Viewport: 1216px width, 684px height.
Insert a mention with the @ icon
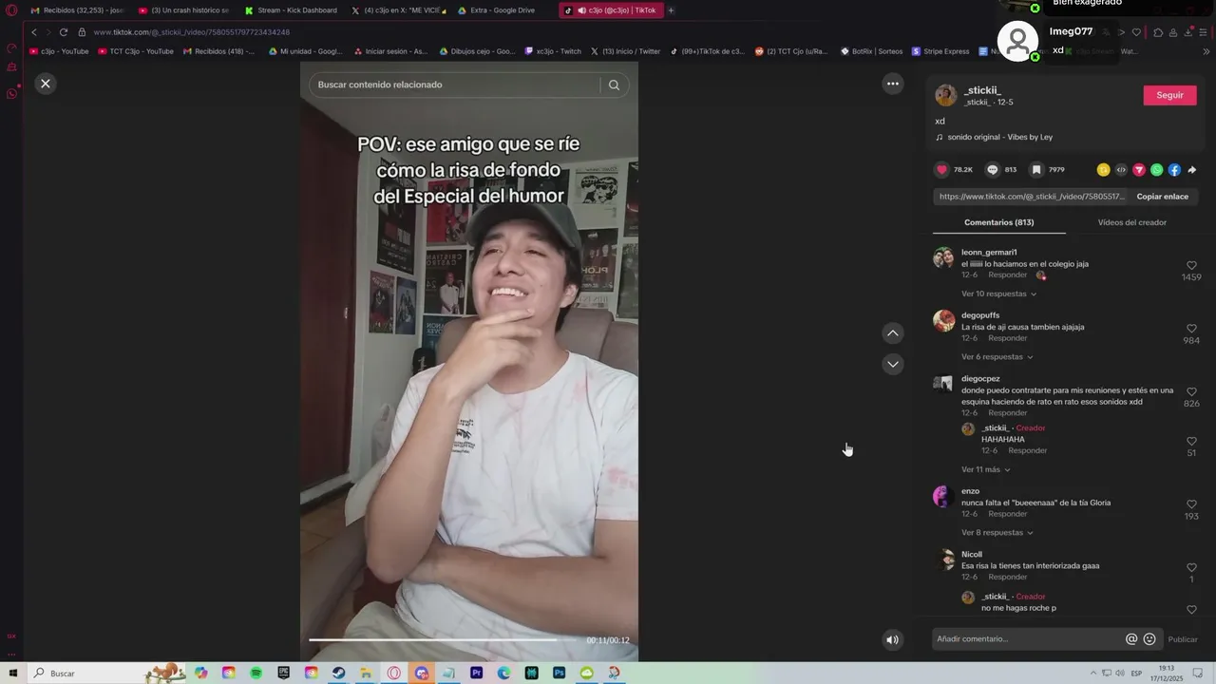click(x=1131, y=639)
